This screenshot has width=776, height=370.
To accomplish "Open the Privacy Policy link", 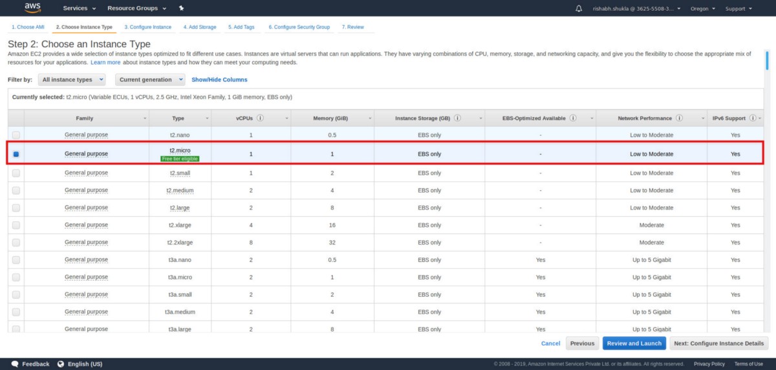I will pyautogui.click(x=709, y=364).
